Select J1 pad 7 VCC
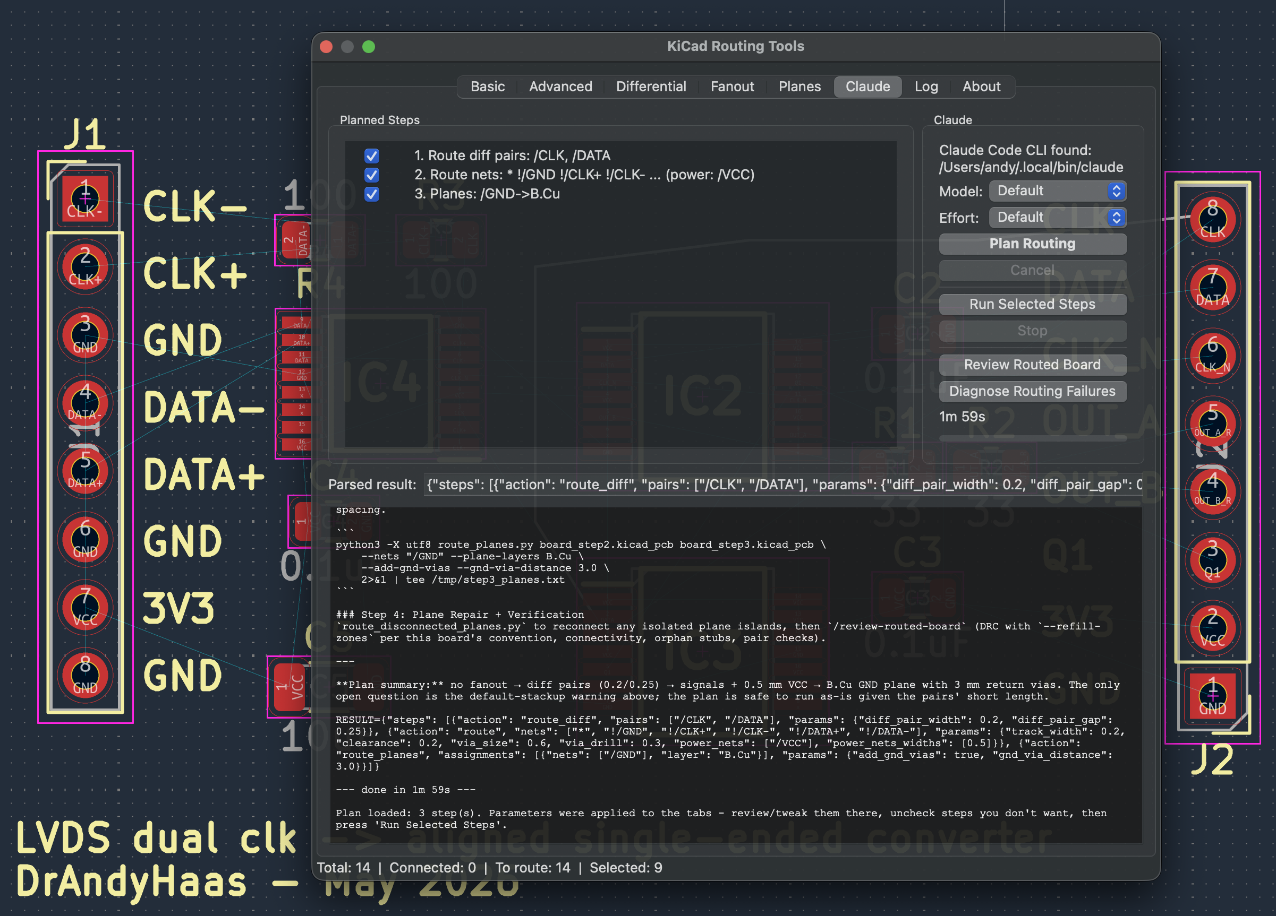This screenshot has height=916, width=1276. tap(85, 608)
